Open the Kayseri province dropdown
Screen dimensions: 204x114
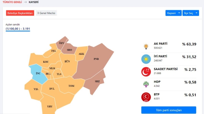[173, 13]
